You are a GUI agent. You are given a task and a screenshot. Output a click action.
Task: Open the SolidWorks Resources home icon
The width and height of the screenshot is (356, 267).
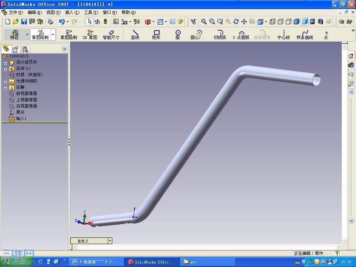point(351,56)
